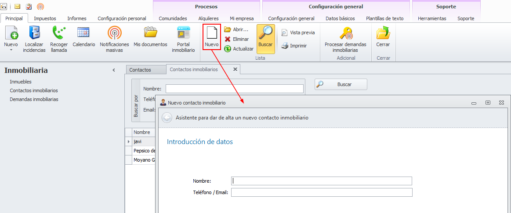Select Inmuebles in the side panel
511x213 pixels.
[21, 82]
